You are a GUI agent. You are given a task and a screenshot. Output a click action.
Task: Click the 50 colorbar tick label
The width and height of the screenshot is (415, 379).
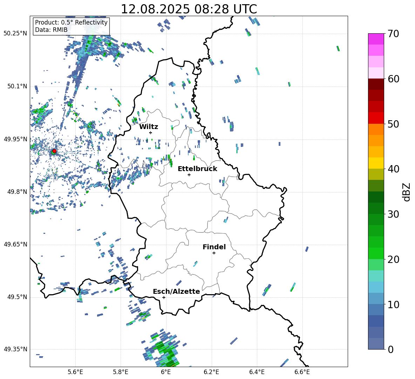[x=393, y=124]
